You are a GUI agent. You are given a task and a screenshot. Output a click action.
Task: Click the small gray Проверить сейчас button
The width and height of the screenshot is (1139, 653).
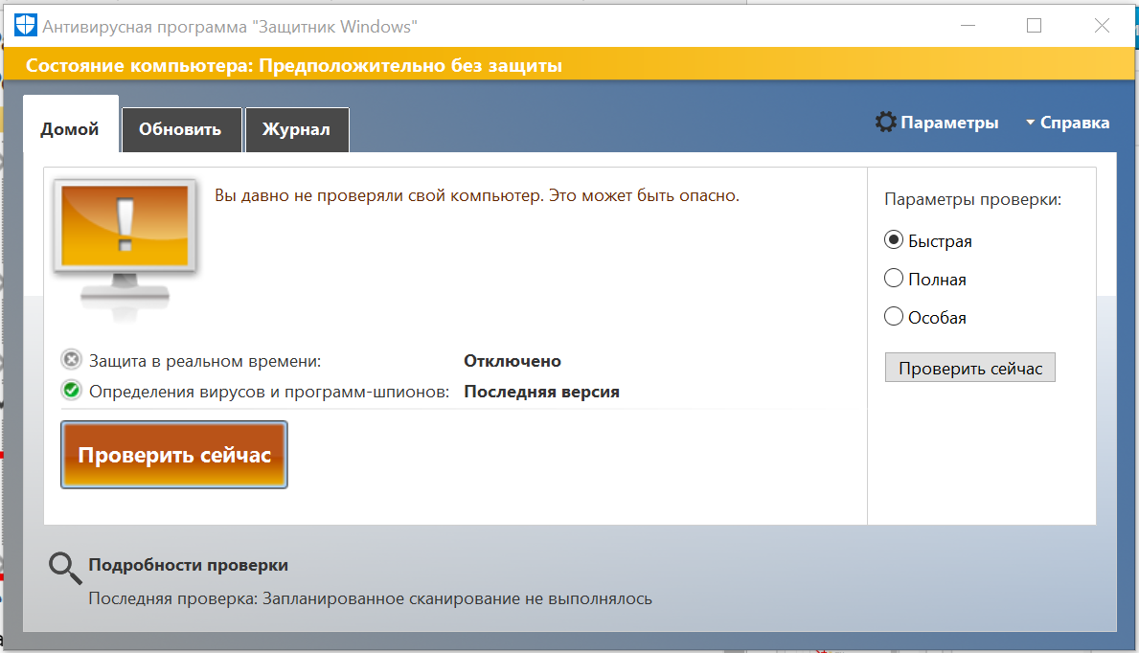[969, 368]
